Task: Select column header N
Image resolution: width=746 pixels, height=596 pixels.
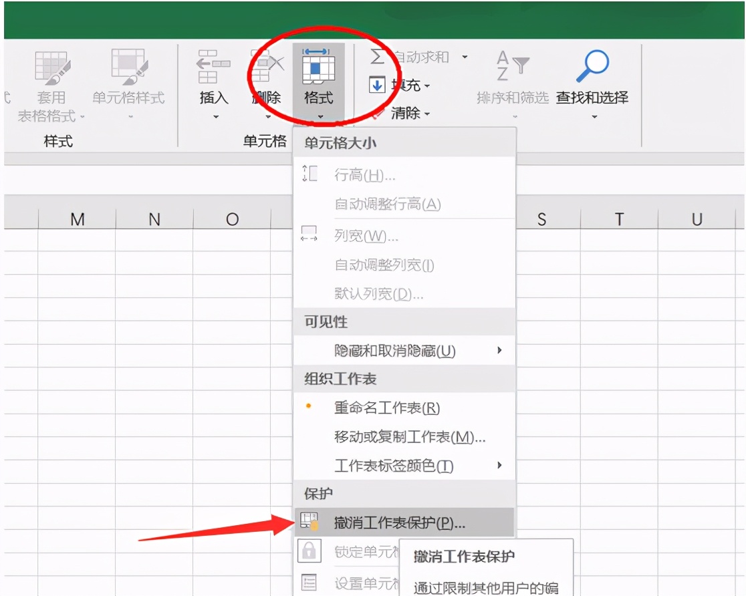Action: (x=155, y=219)
